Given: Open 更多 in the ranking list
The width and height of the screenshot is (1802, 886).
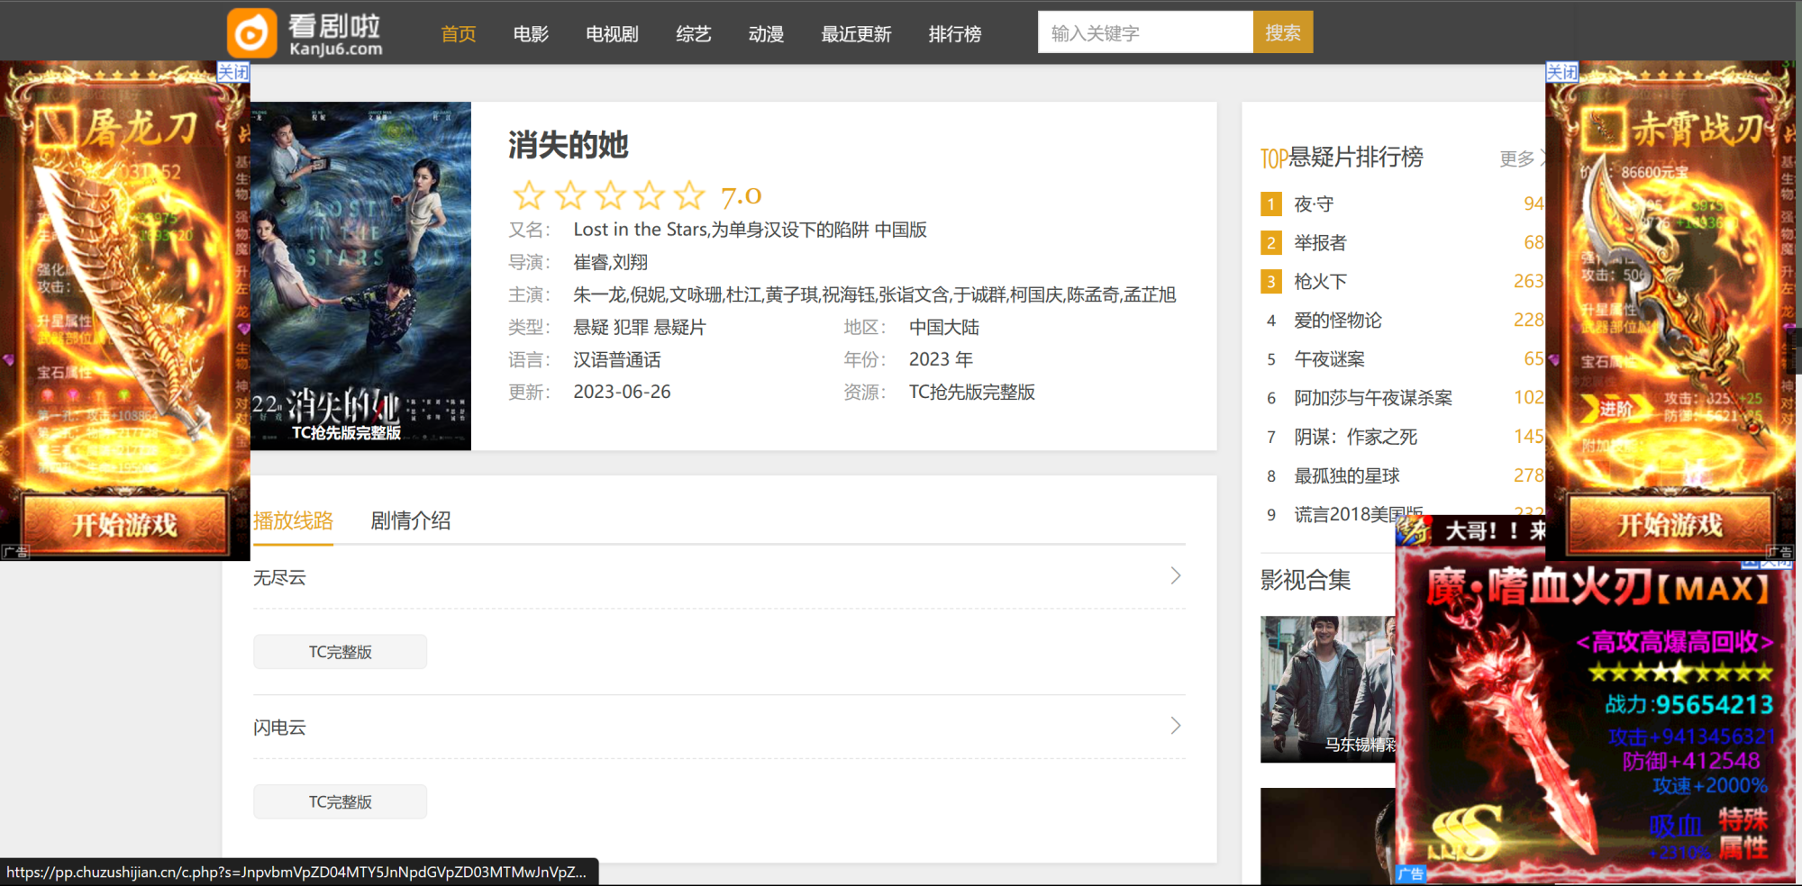Looking at the screenshot, I should pos(1518,158).
